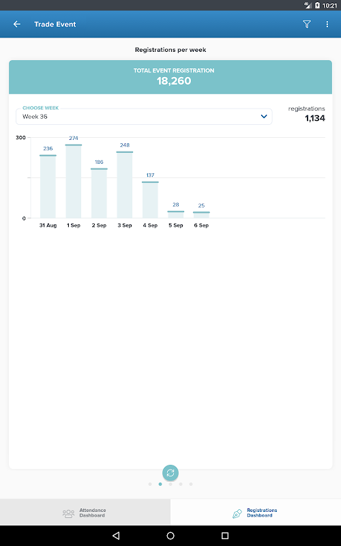The height and width of the screenshot is (546, 341).
Task: Open the filter funnel icon
Action: [x=306, y=24]
